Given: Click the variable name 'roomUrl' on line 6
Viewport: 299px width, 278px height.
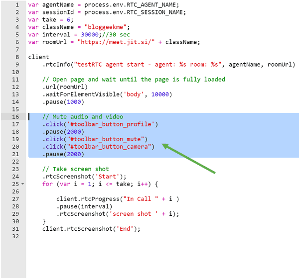Looking at the screenshot, I should [x=54, y=42].
